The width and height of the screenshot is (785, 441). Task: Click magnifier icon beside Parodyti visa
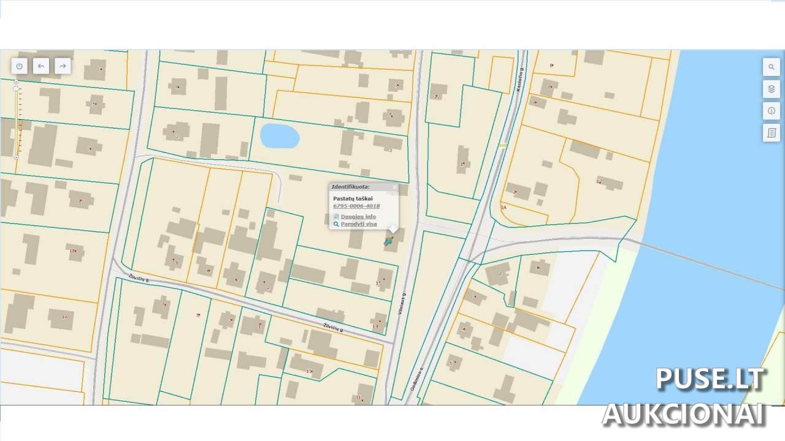pos(336,224)
